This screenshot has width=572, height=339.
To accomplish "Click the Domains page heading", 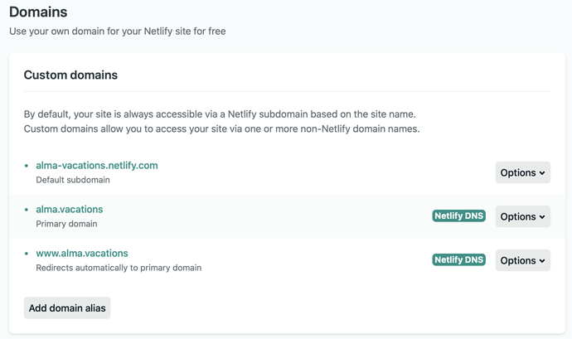I will [38, 12].
